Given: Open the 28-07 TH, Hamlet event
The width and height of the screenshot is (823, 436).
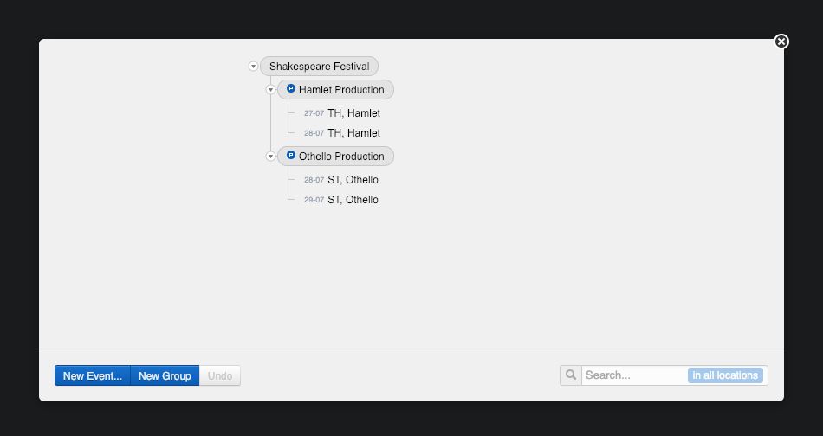Looking at the screenshot, I should pyautogui.click(x=353, y=133).
